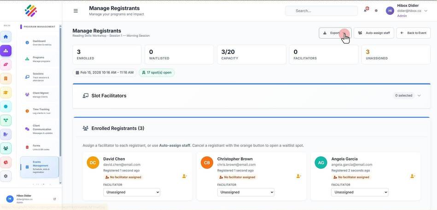
Task: Click the sidebar scroll down arrow
Action: coord(60,183)
